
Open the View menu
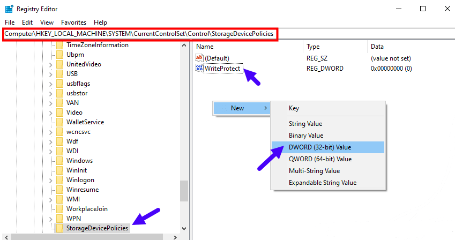coord(47,22)
